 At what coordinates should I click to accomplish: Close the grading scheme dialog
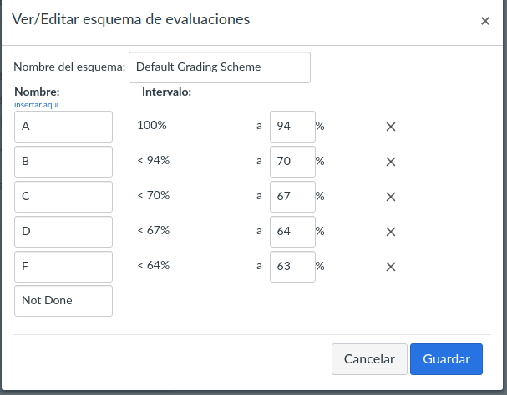485,21
